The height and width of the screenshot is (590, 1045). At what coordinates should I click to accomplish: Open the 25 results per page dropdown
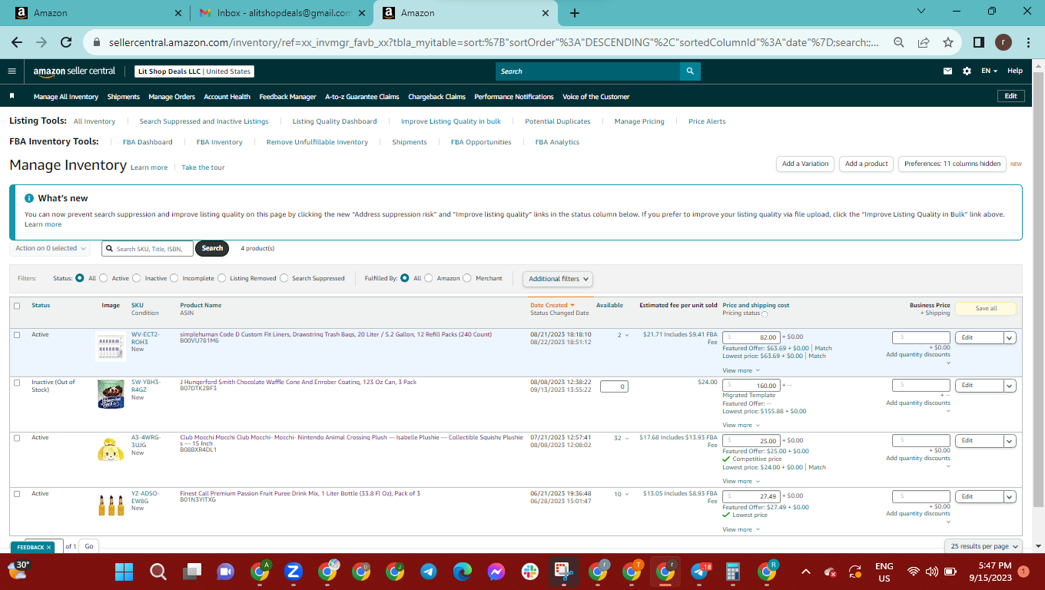click(x=985, y=546)
